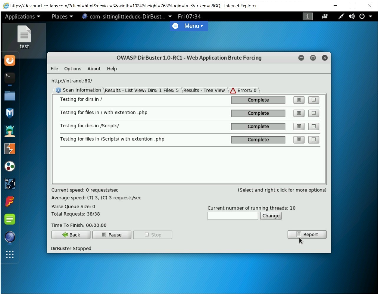Screen dimensions: 379x295
Task: Click the Complete progress bar for /Scripts/ dirs
Action: tap(258, 126)
